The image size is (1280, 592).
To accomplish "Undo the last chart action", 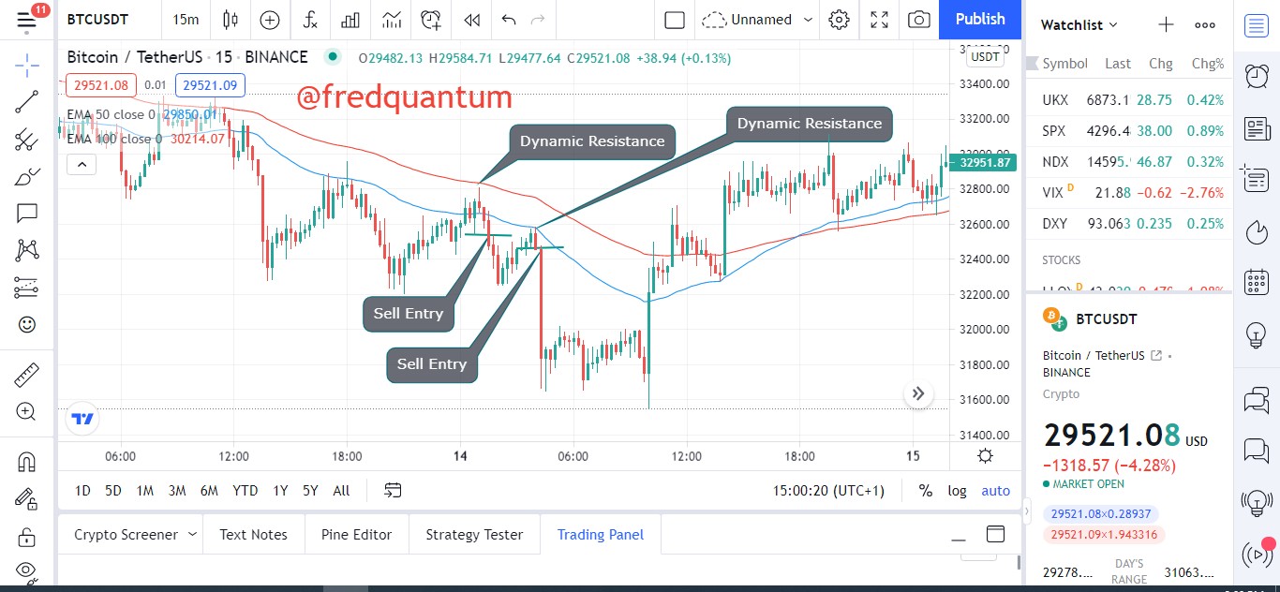I will pyautogui.click(x=509, y=20).
